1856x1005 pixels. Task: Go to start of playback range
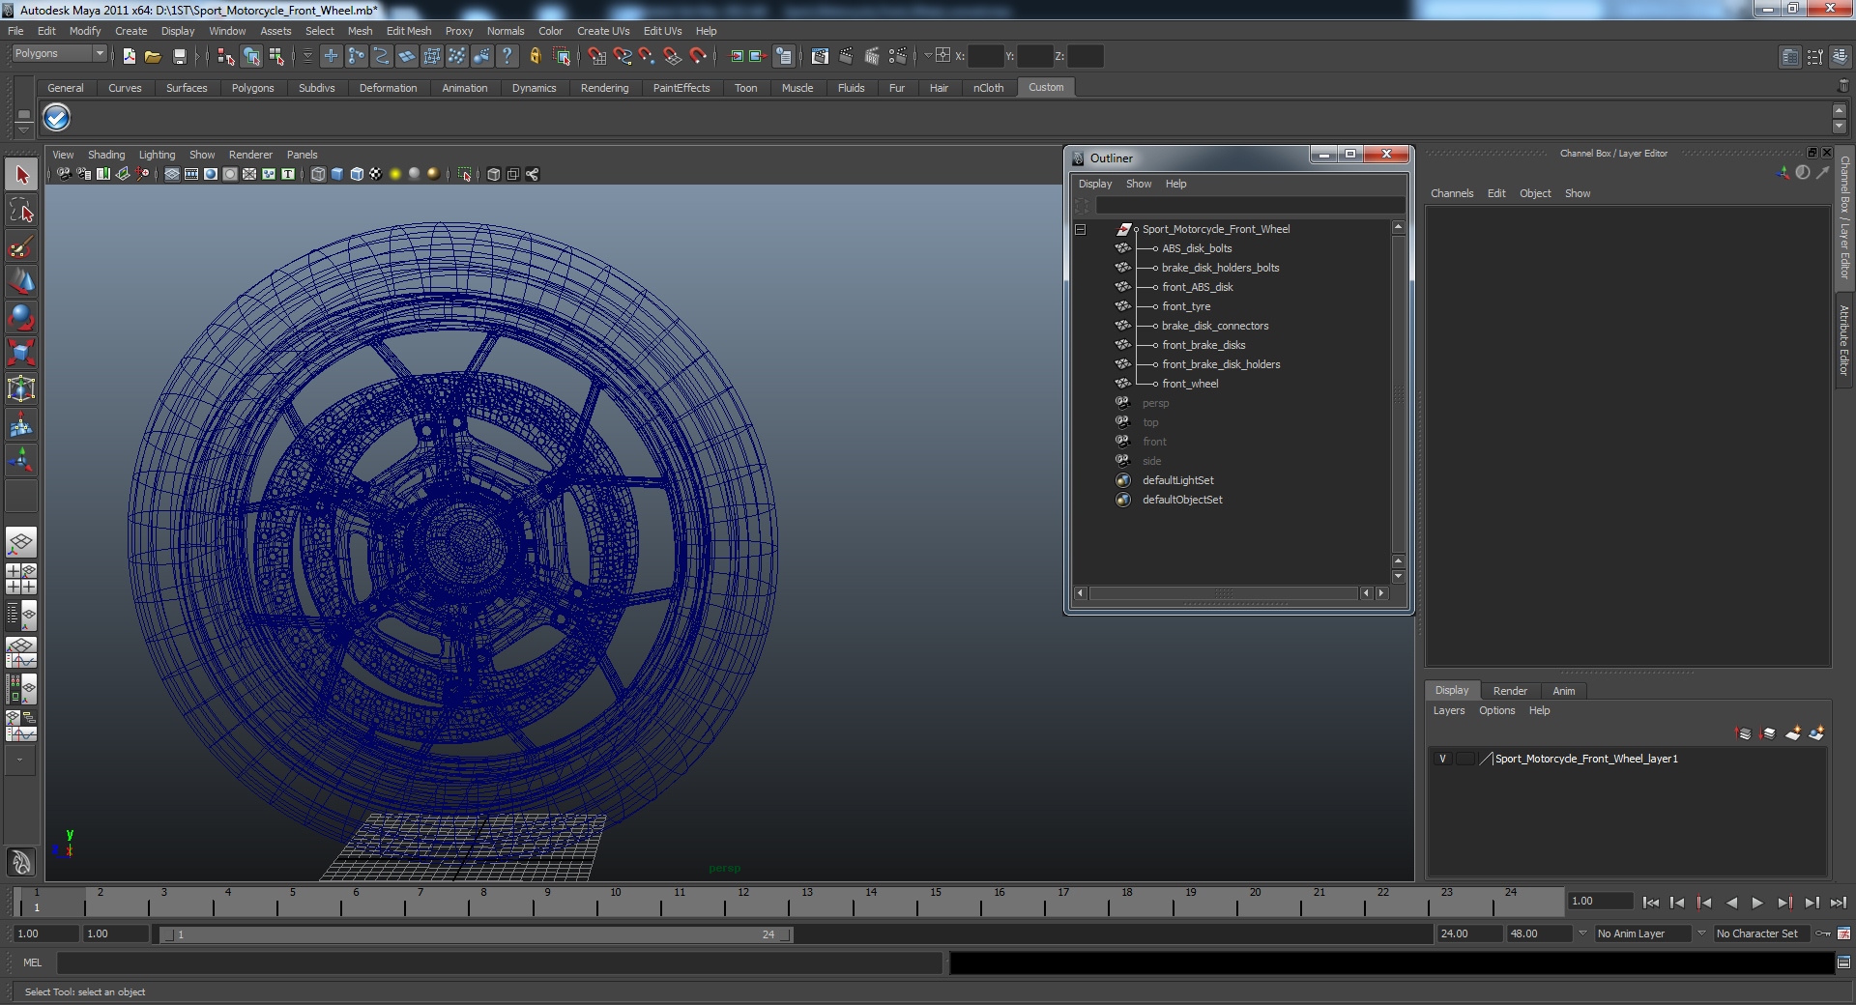tap(1651, 903)
